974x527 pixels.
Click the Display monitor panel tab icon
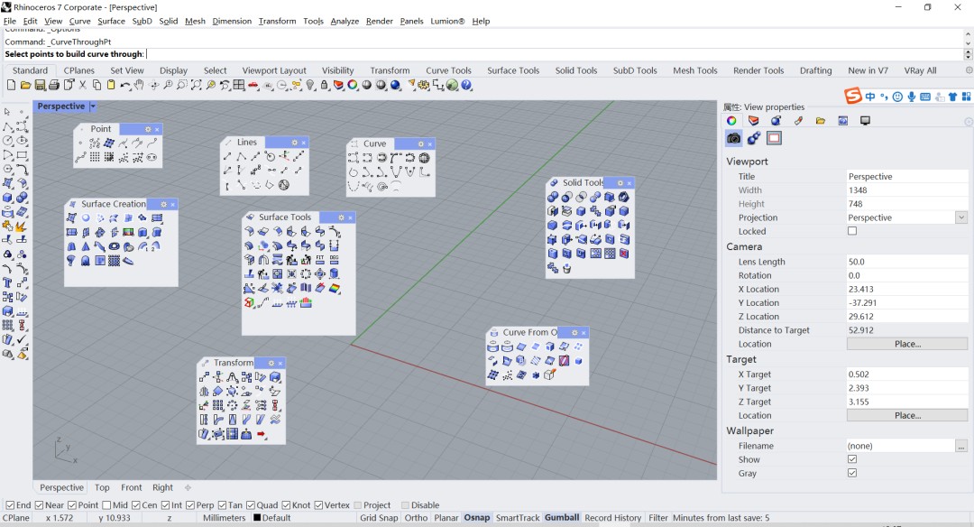pyautogui.click(x=865, y=121)
